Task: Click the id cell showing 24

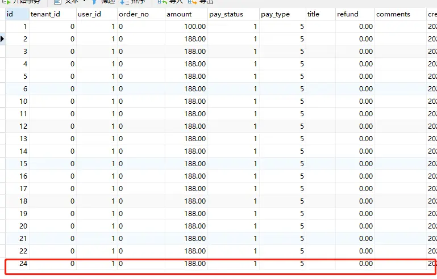Action: point(17,264)
